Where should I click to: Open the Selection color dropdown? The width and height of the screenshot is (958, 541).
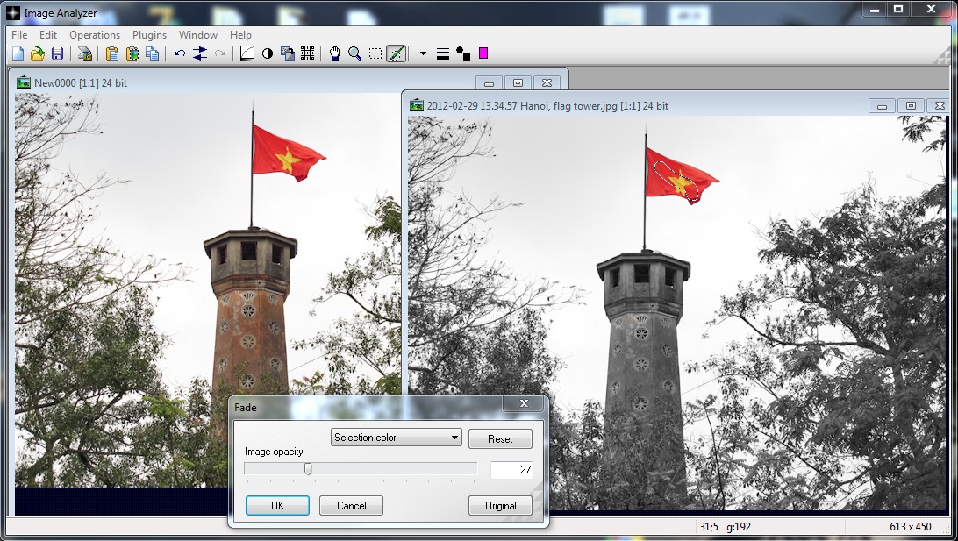coord(397,438)
